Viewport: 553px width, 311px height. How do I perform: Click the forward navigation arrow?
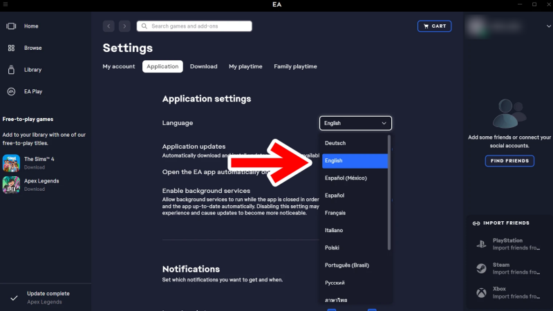point(124,26)
